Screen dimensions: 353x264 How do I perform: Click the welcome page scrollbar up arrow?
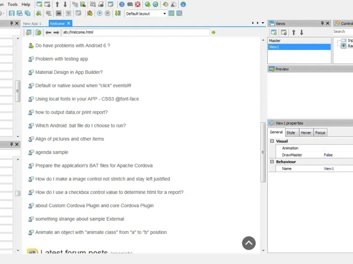(x=263, y=40)
